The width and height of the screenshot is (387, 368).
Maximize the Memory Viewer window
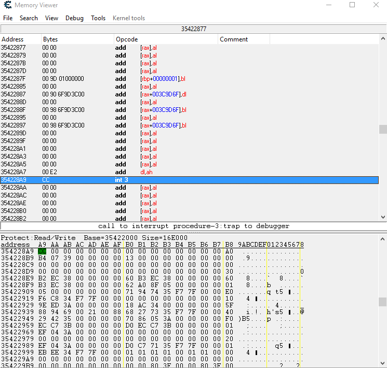point(352,5)
